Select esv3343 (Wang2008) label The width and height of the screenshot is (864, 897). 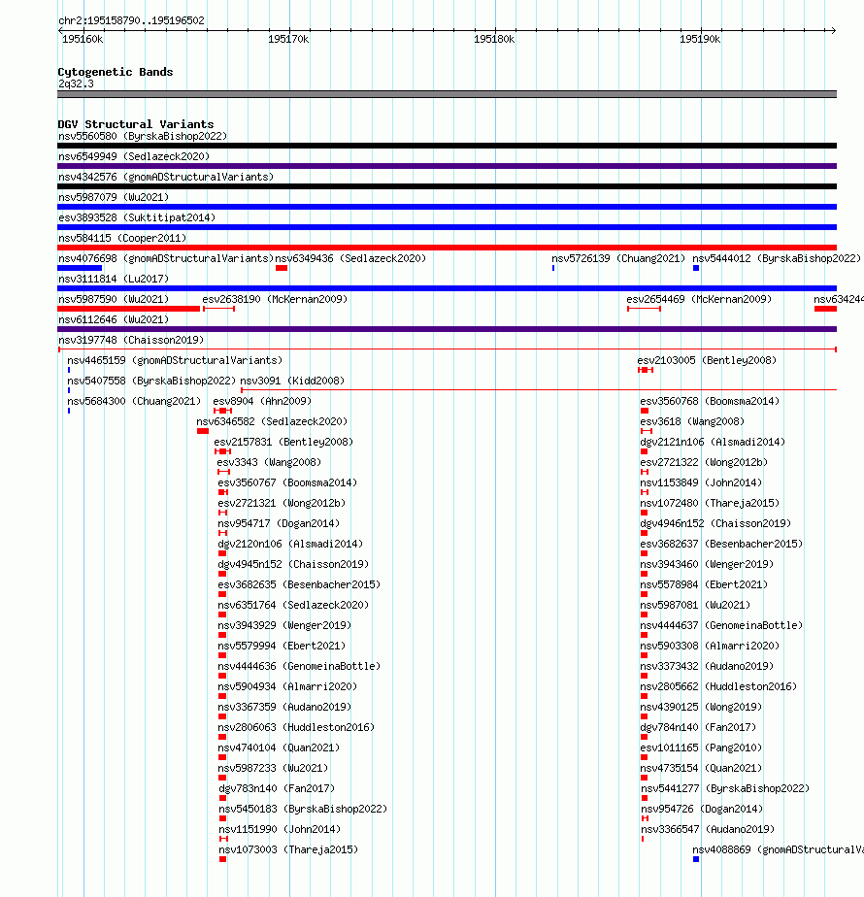[269, 462]
